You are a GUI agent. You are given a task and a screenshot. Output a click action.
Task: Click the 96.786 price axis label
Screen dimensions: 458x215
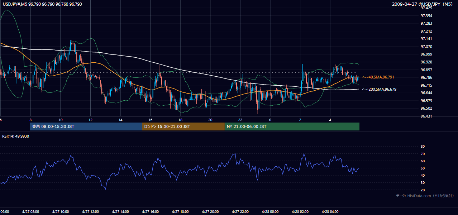[427, 77]
